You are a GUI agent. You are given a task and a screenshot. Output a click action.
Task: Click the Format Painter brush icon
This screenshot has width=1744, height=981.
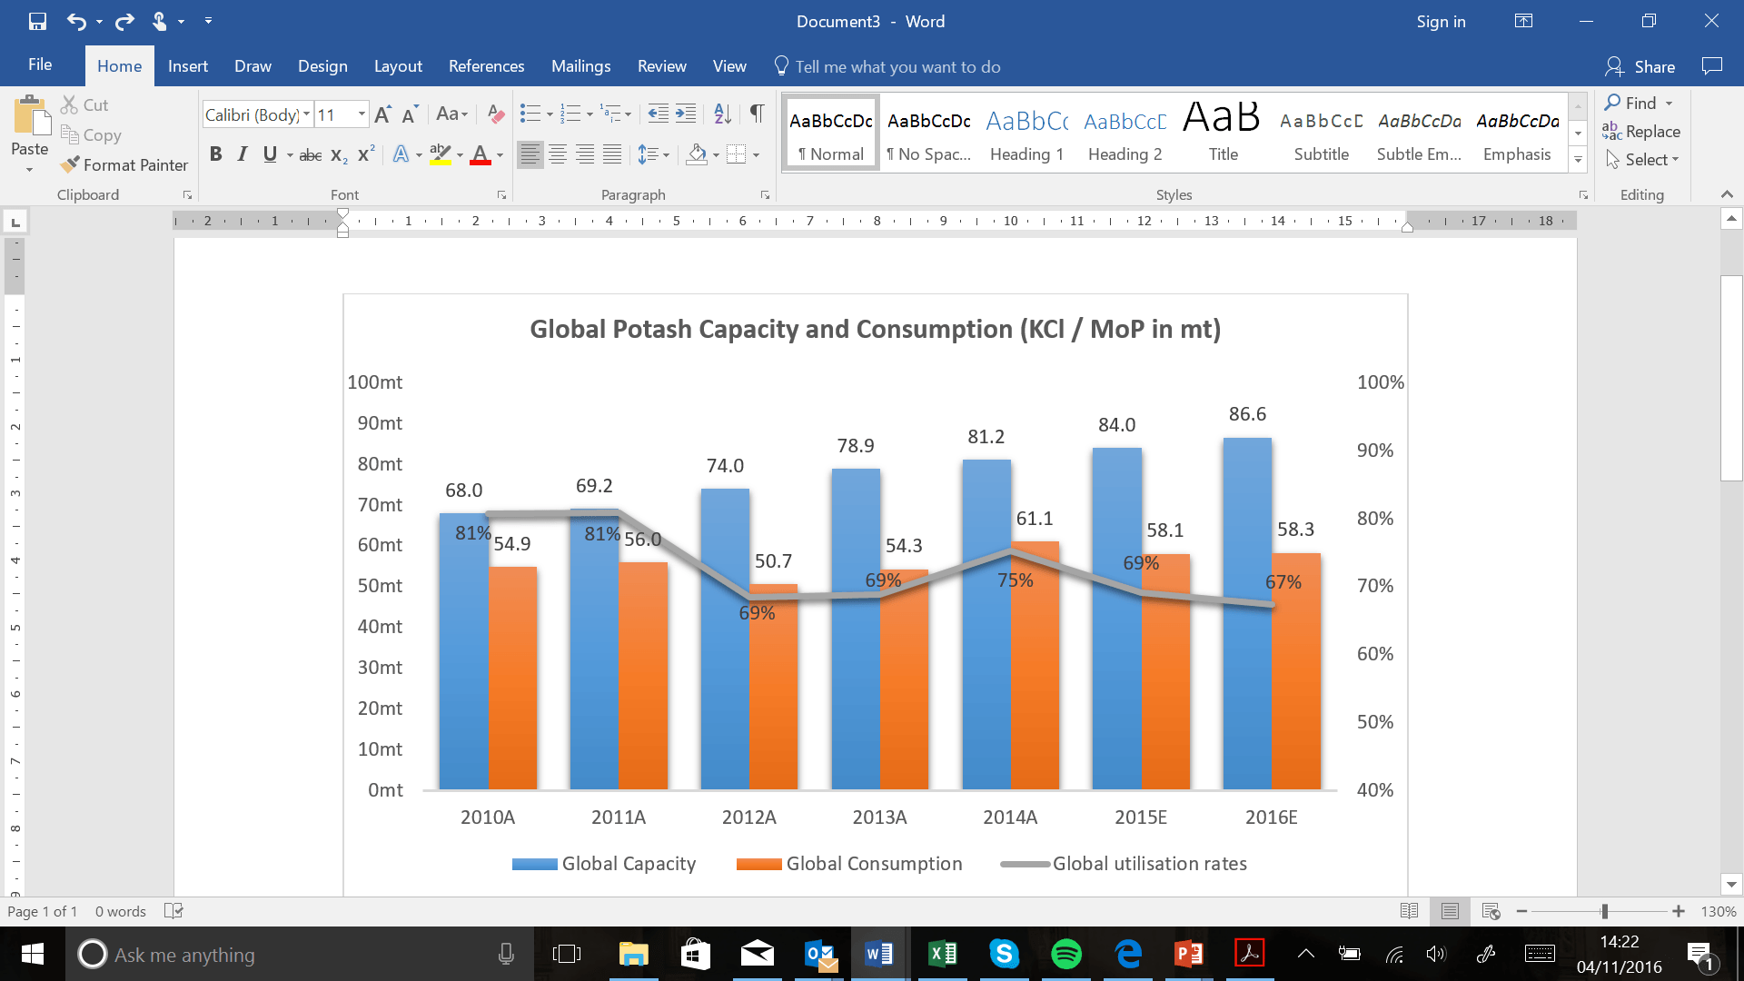tap(70, 164)
